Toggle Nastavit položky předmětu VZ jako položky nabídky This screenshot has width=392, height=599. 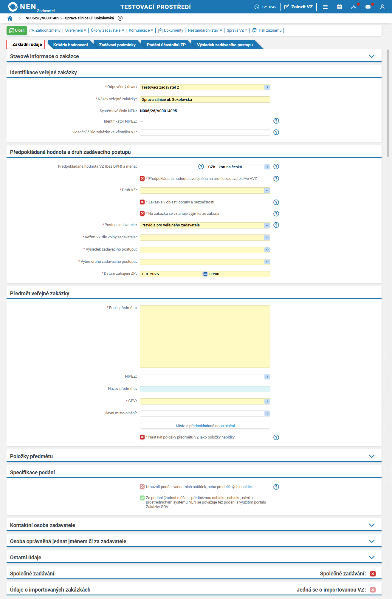pos(142,437)
